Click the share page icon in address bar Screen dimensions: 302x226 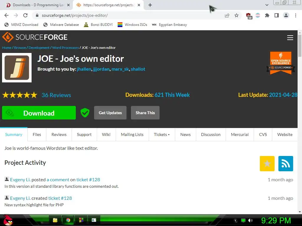pyautogui.click(x=227, y=15)
